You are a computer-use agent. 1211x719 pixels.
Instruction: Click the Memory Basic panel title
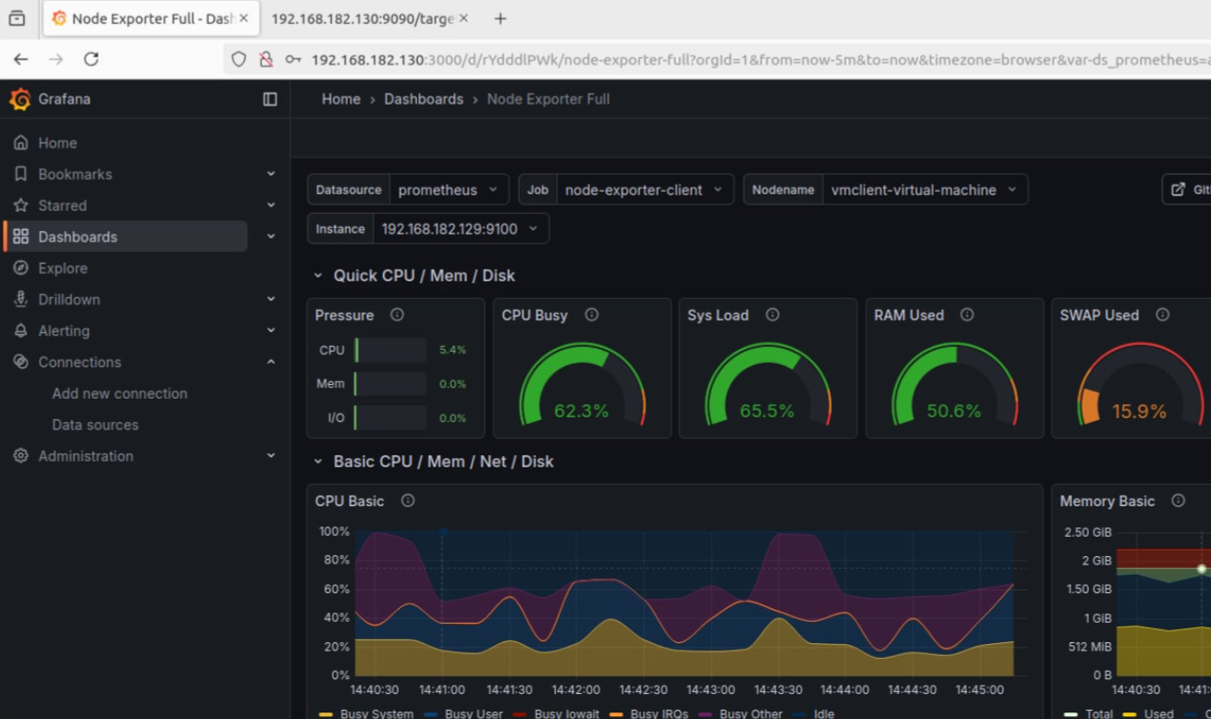pos(1107,501)
